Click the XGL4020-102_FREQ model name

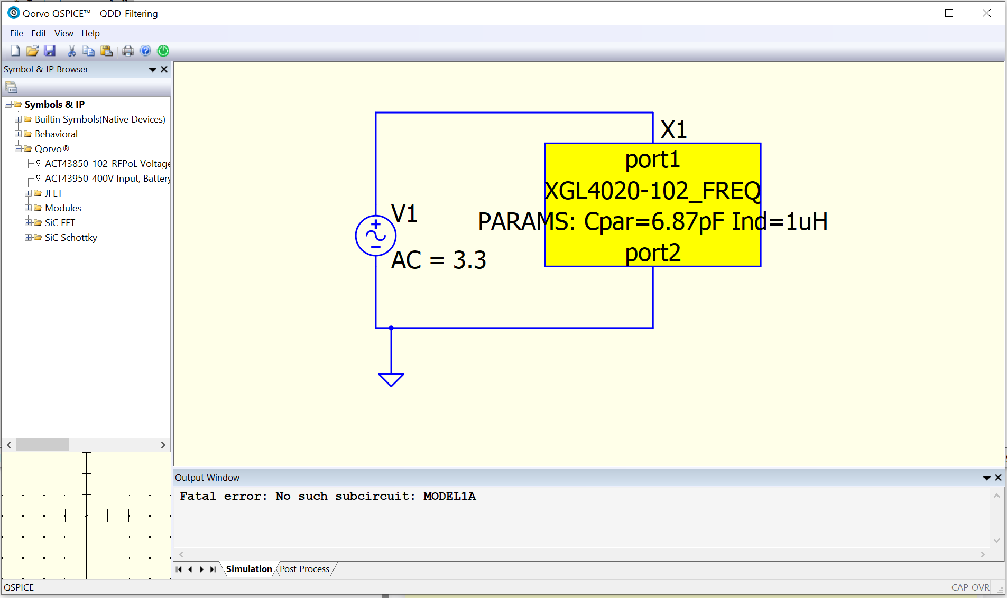pos(653,191)
